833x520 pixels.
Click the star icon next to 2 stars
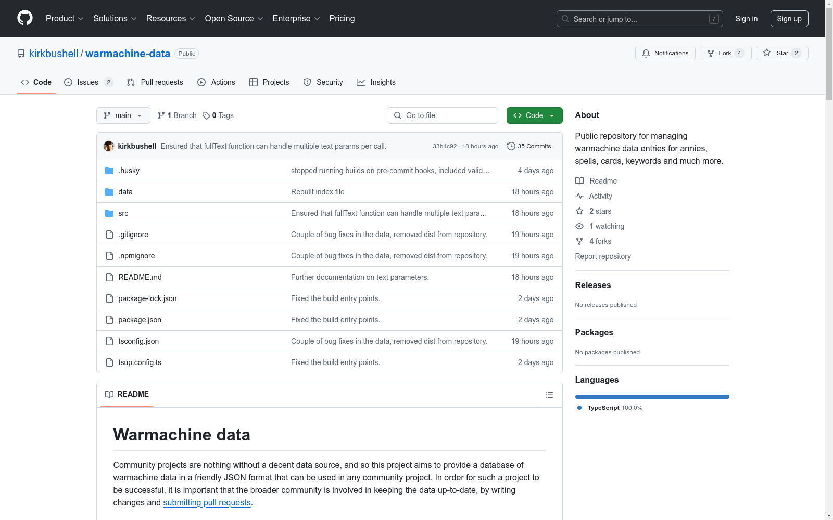coord(579,211)
